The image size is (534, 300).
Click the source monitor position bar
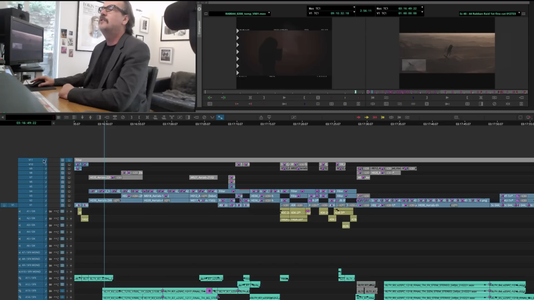(x=284, y=92)
